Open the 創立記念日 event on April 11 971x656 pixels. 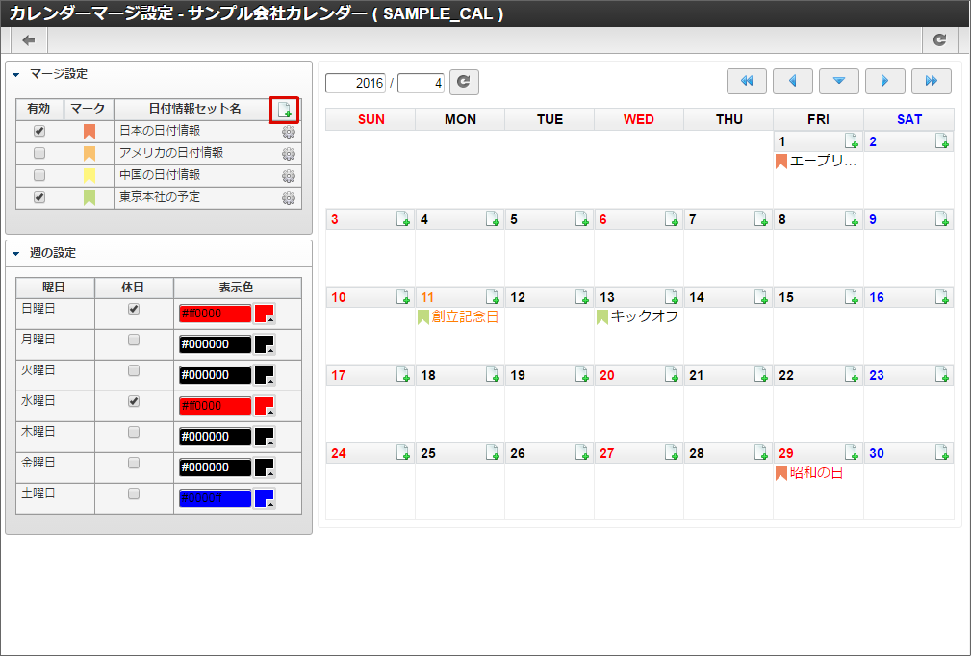[x=464, y=316]
